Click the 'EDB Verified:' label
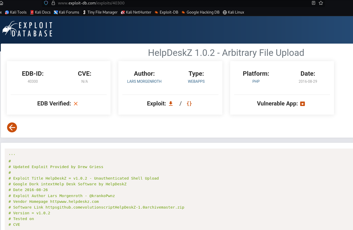 pos(54,104)
